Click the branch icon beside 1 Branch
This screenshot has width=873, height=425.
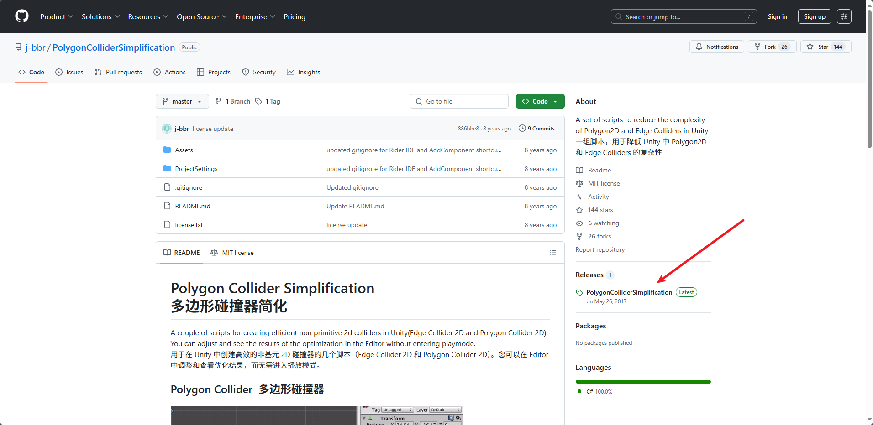tap(219, 101)
